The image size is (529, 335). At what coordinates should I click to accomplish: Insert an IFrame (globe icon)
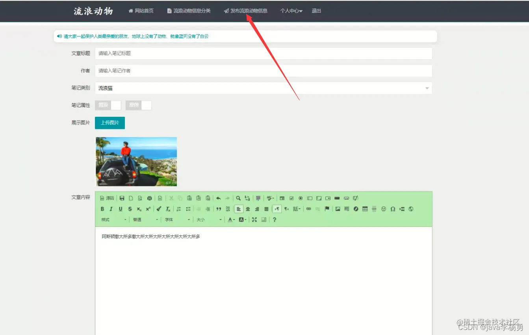point(411,209)
